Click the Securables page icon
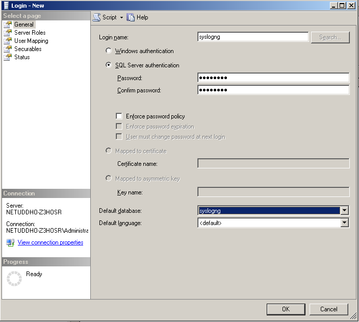 (8, 49)
